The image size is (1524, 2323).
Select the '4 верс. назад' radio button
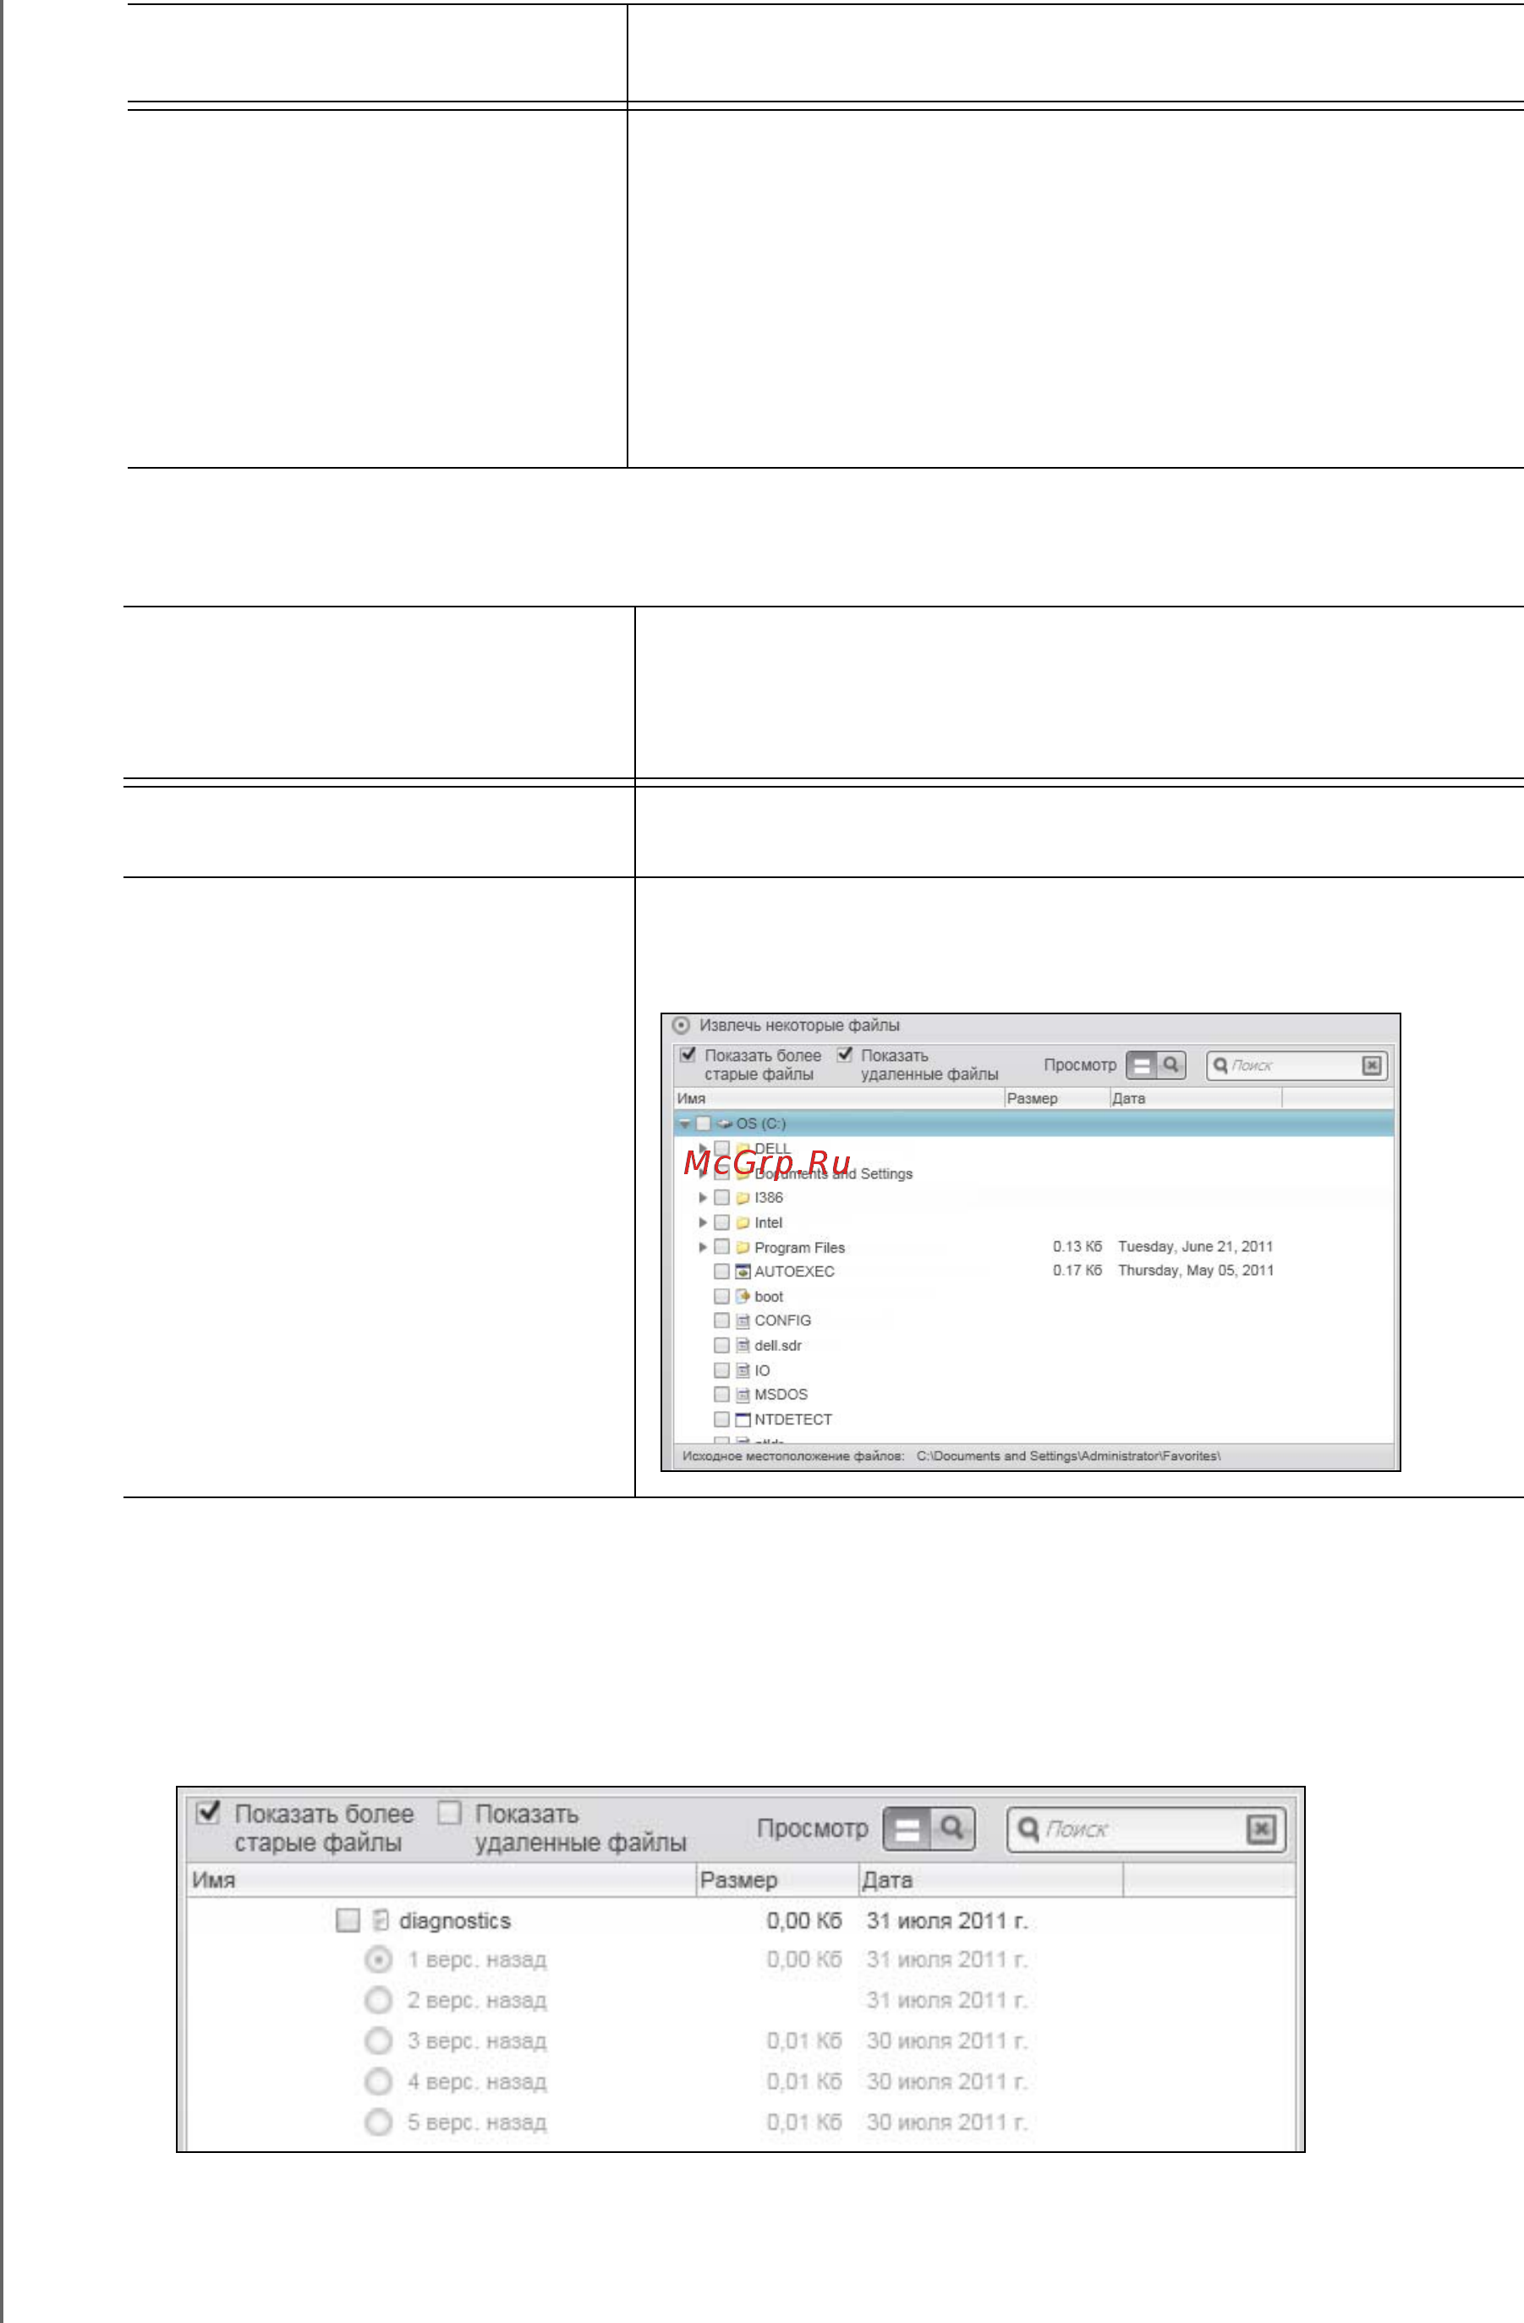379,2082
